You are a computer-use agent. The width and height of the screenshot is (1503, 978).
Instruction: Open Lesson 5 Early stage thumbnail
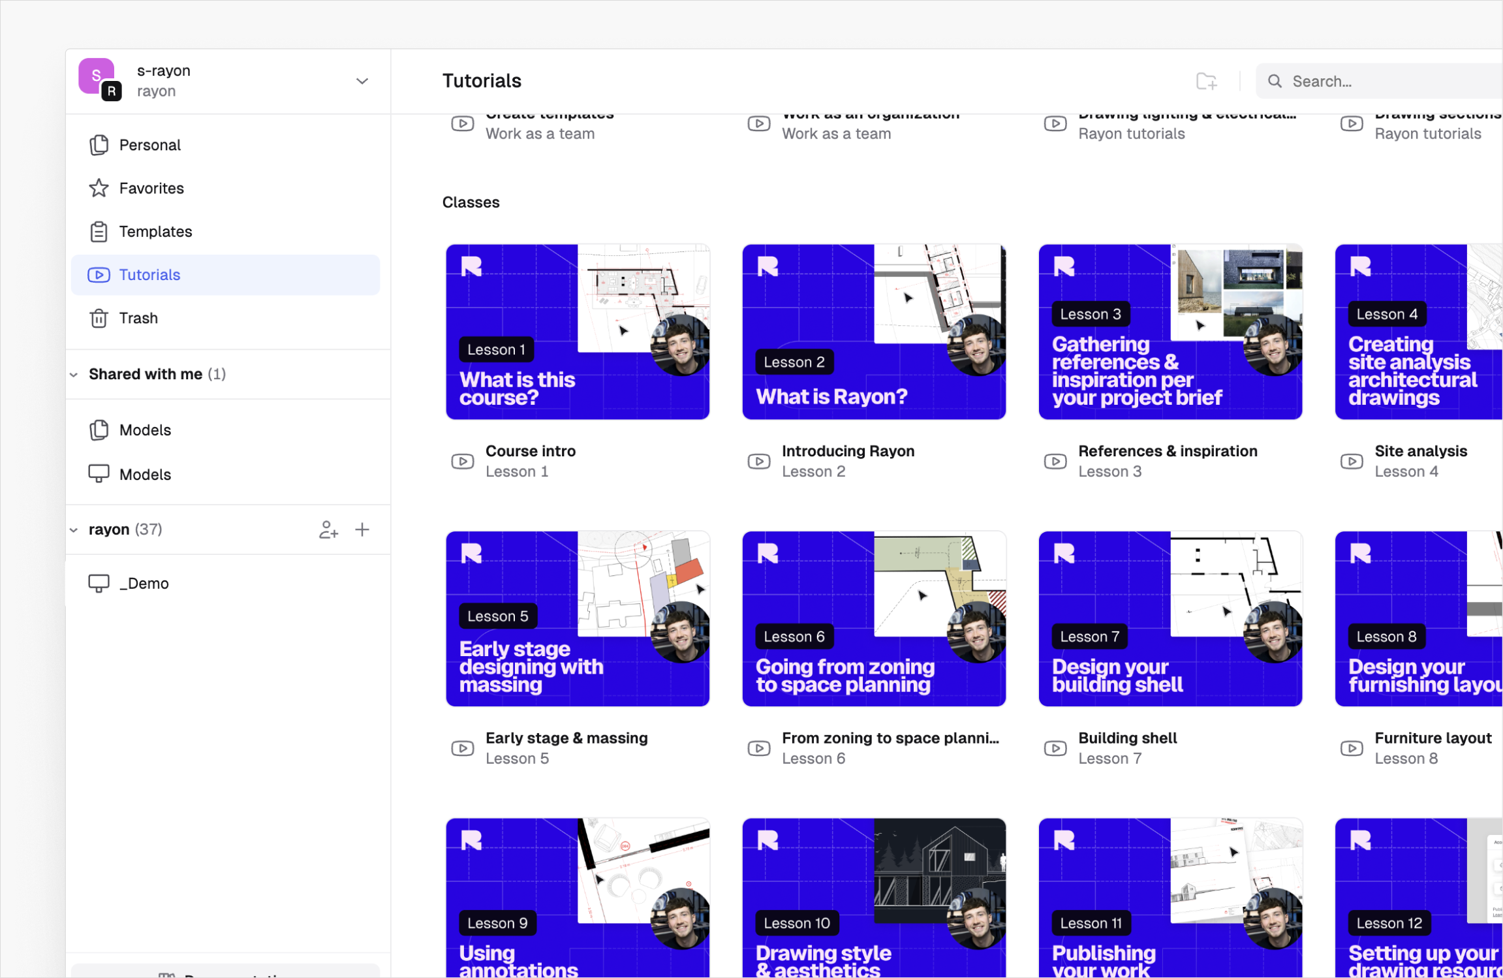point(578,618)
